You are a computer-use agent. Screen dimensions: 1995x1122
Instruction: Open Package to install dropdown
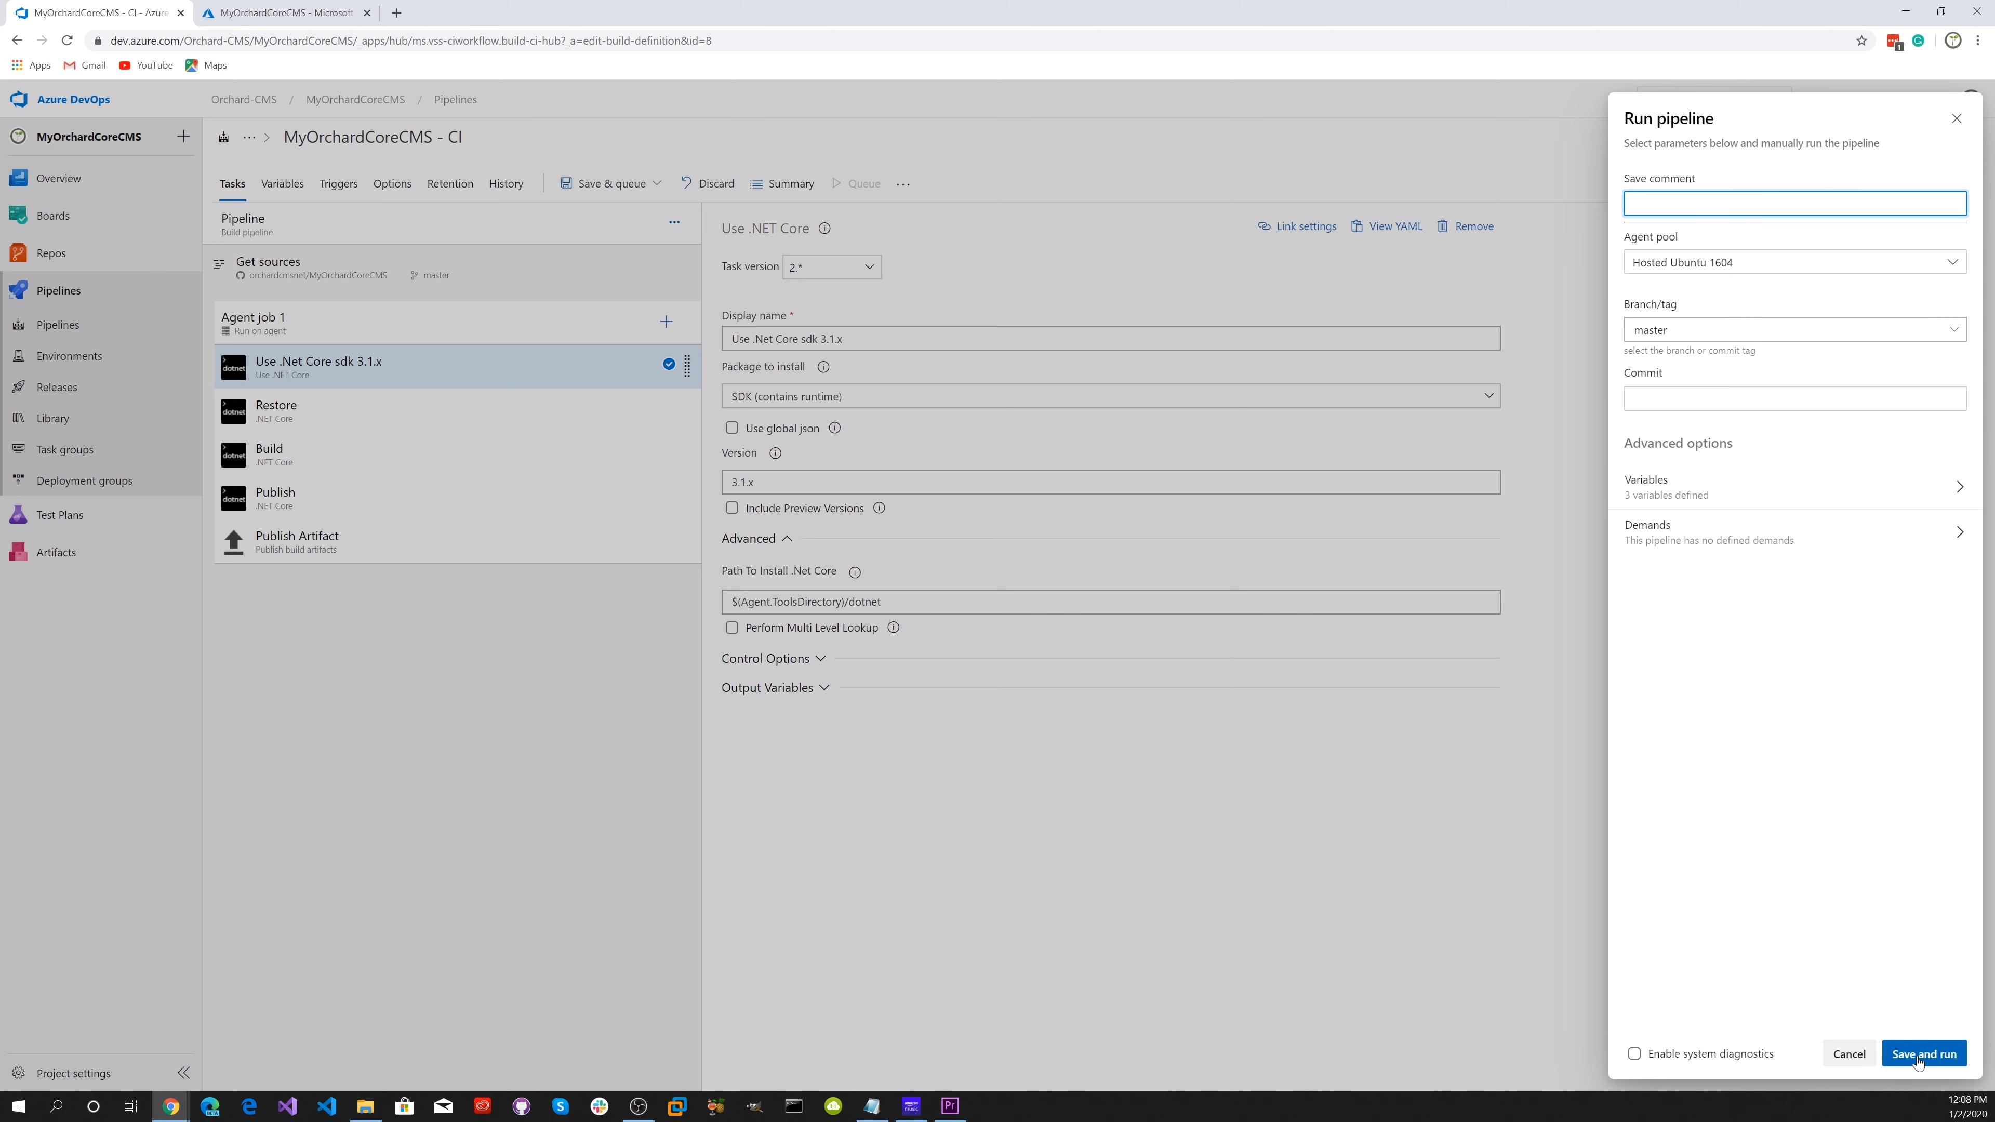(1111, 396)
